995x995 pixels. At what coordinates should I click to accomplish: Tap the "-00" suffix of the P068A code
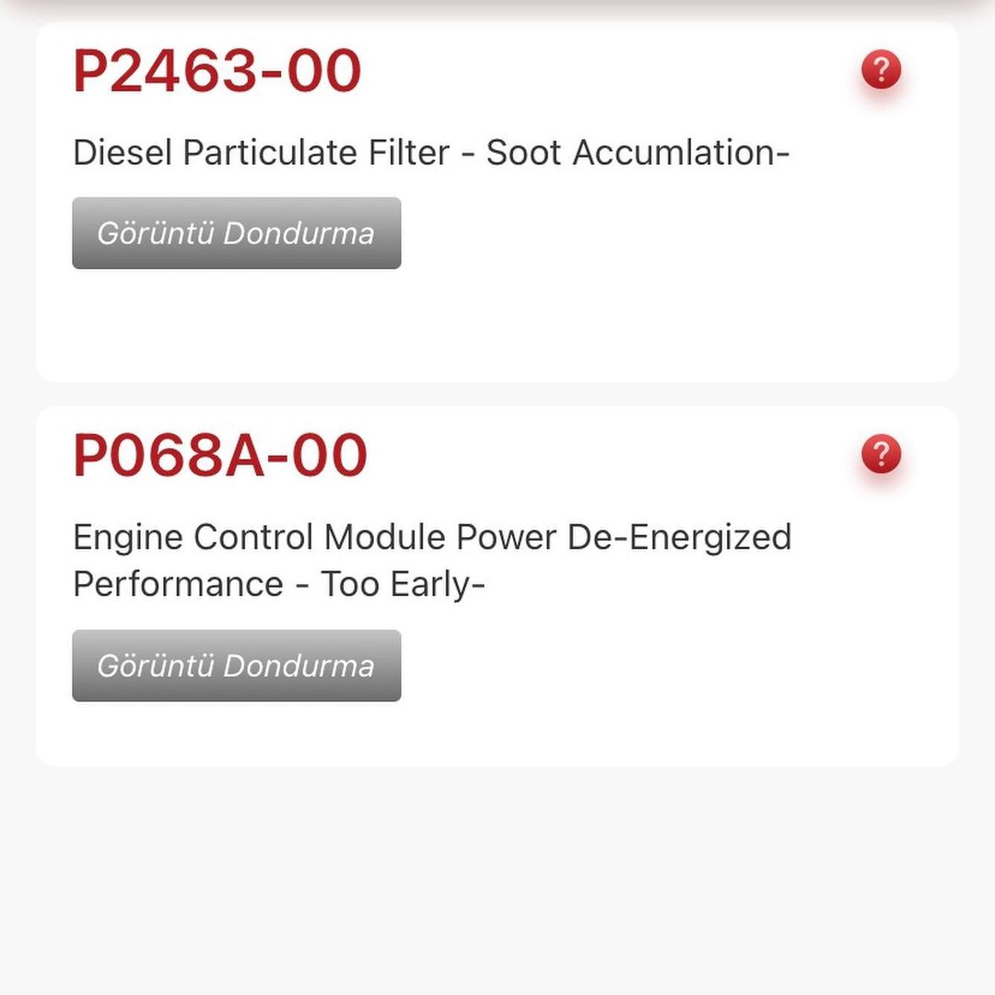318,455
